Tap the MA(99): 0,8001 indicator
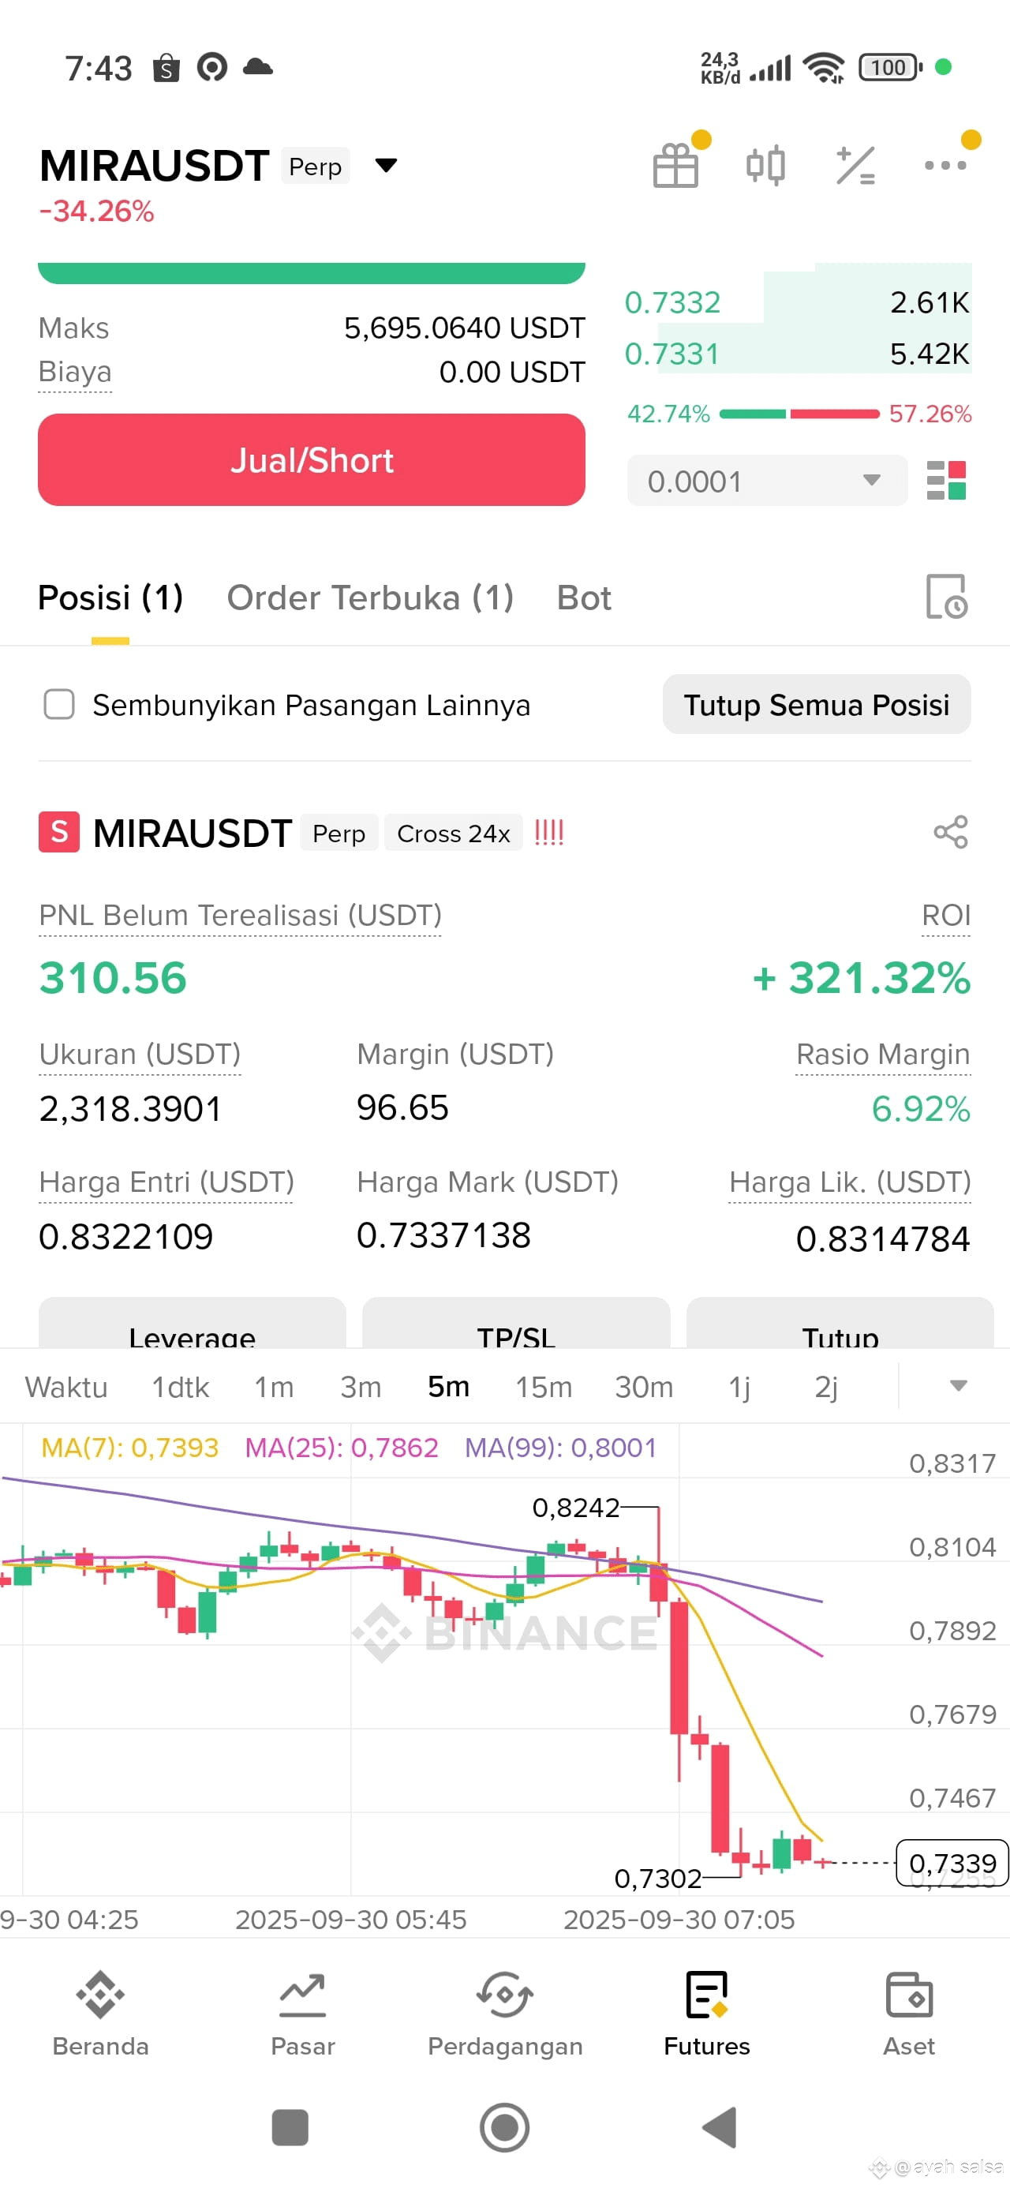1010x2188 pixels. click(x=561, y=1448)
